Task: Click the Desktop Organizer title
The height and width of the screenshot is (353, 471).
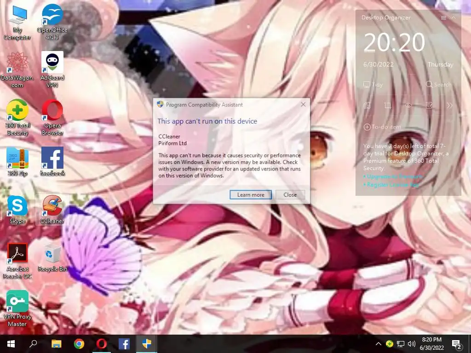Action: [x=386, y=18]
